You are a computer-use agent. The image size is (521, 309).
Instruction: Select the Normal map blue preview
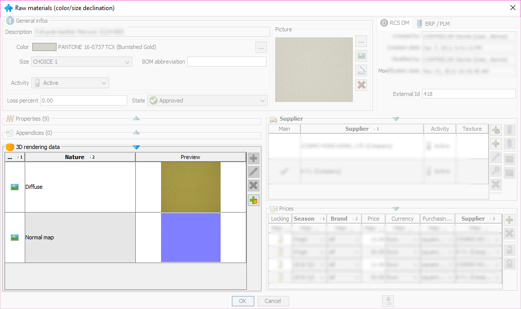[191, 238]
